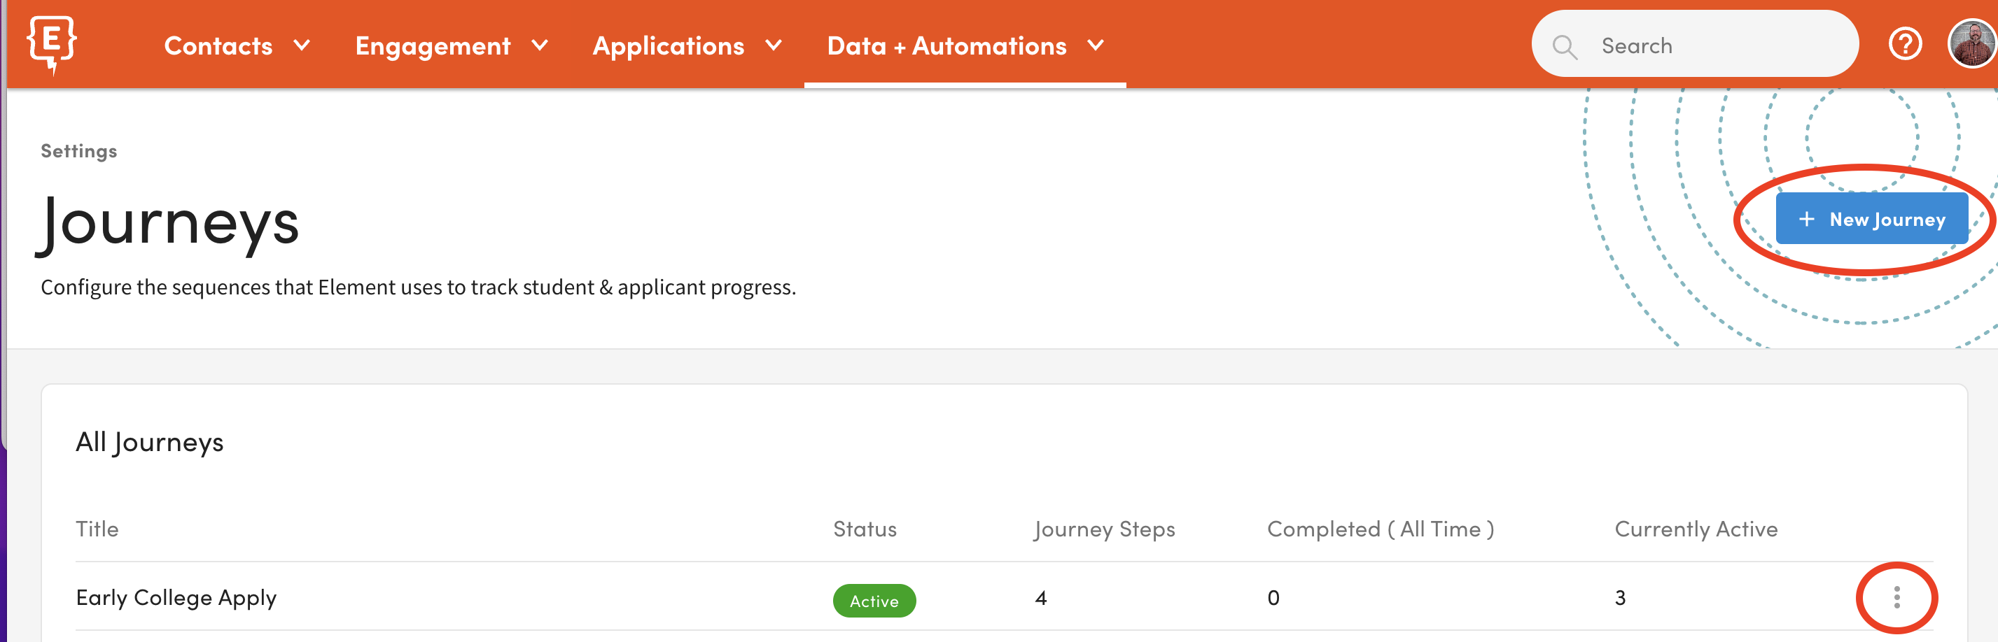This screenshot has width=1998, height=642.
Task: Open Early College Apply three-dot menu
Action: click(x=1896, y=597)
